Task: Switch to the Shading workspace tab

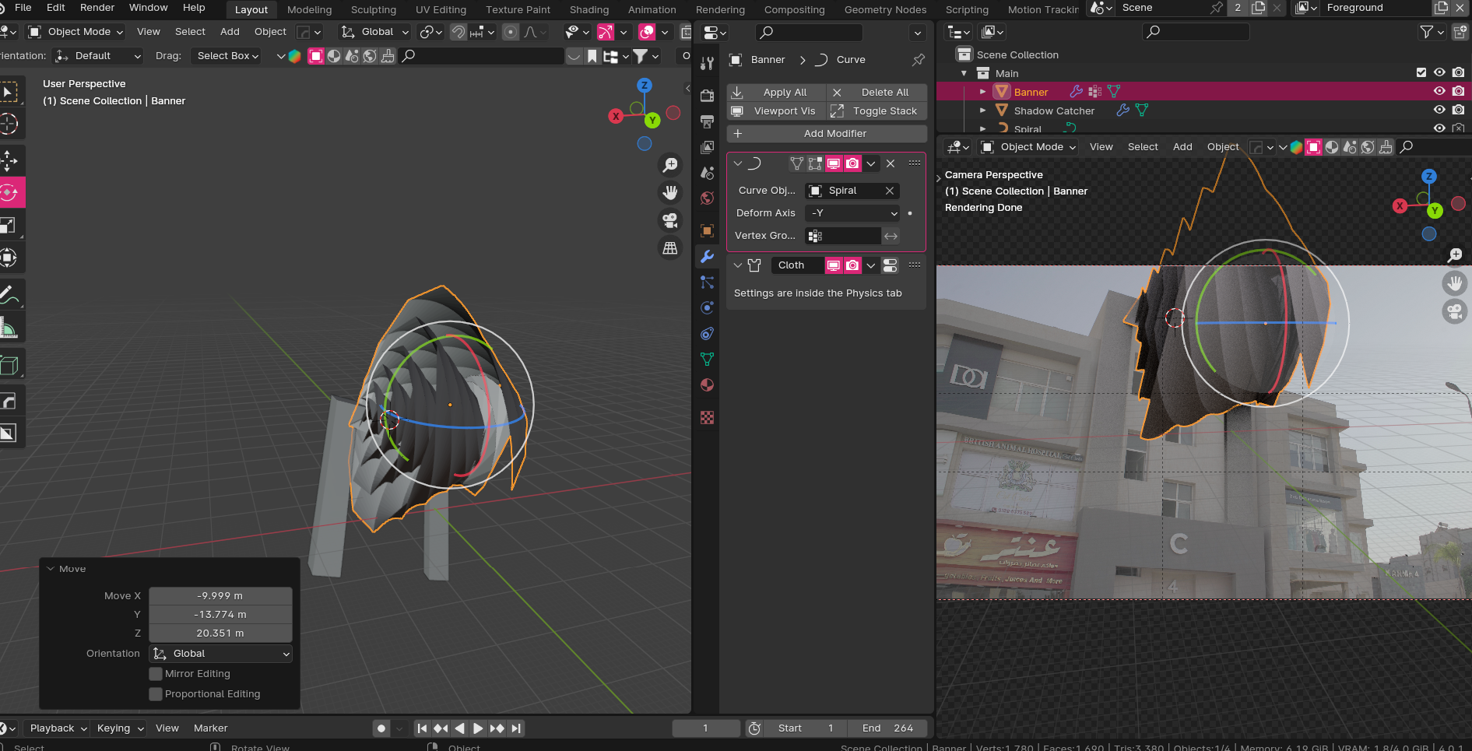Action: pos(589,9)
